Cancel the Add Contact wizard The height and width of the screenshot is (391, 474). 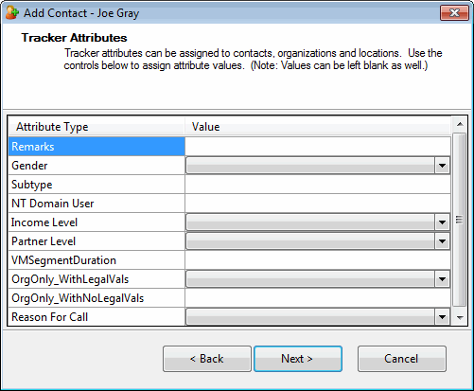[x=402, y=359]
